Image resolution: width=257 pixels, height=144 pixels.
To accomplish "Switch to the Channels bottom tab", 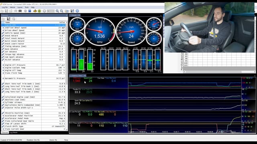I will point(4,132).
